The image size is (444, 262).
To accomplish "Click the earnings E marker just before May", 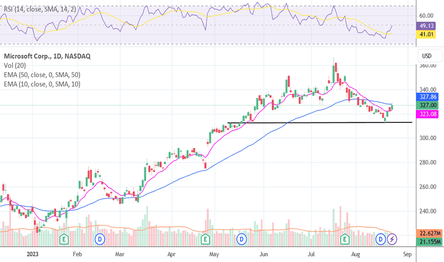I will [205, 239].
